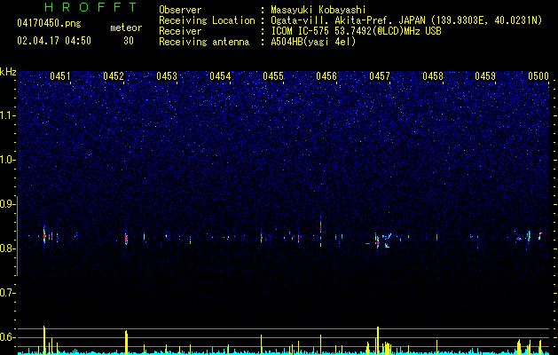Image resolution: width=558 pixels, height=355 pixels.
Task: Click the tall meteor echo streak below 0456
Action: coord(320,231)
